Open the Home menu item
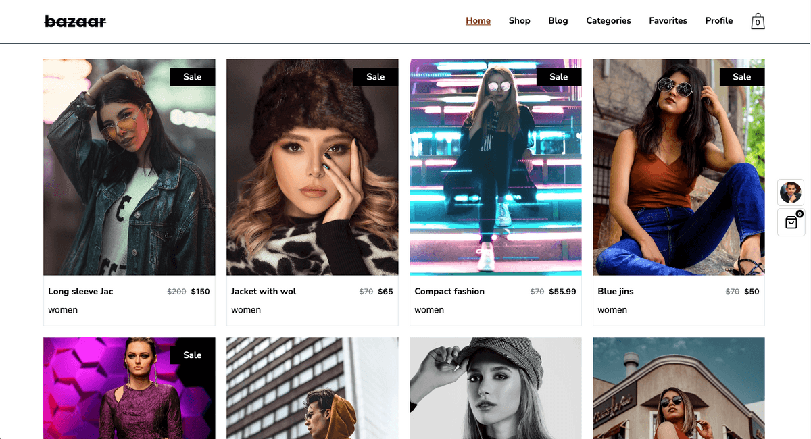Viewport: 811px width, 439px height. click(478, 21)
